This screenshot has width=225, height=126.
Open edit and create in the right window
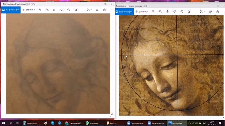[x=201, y=12]
